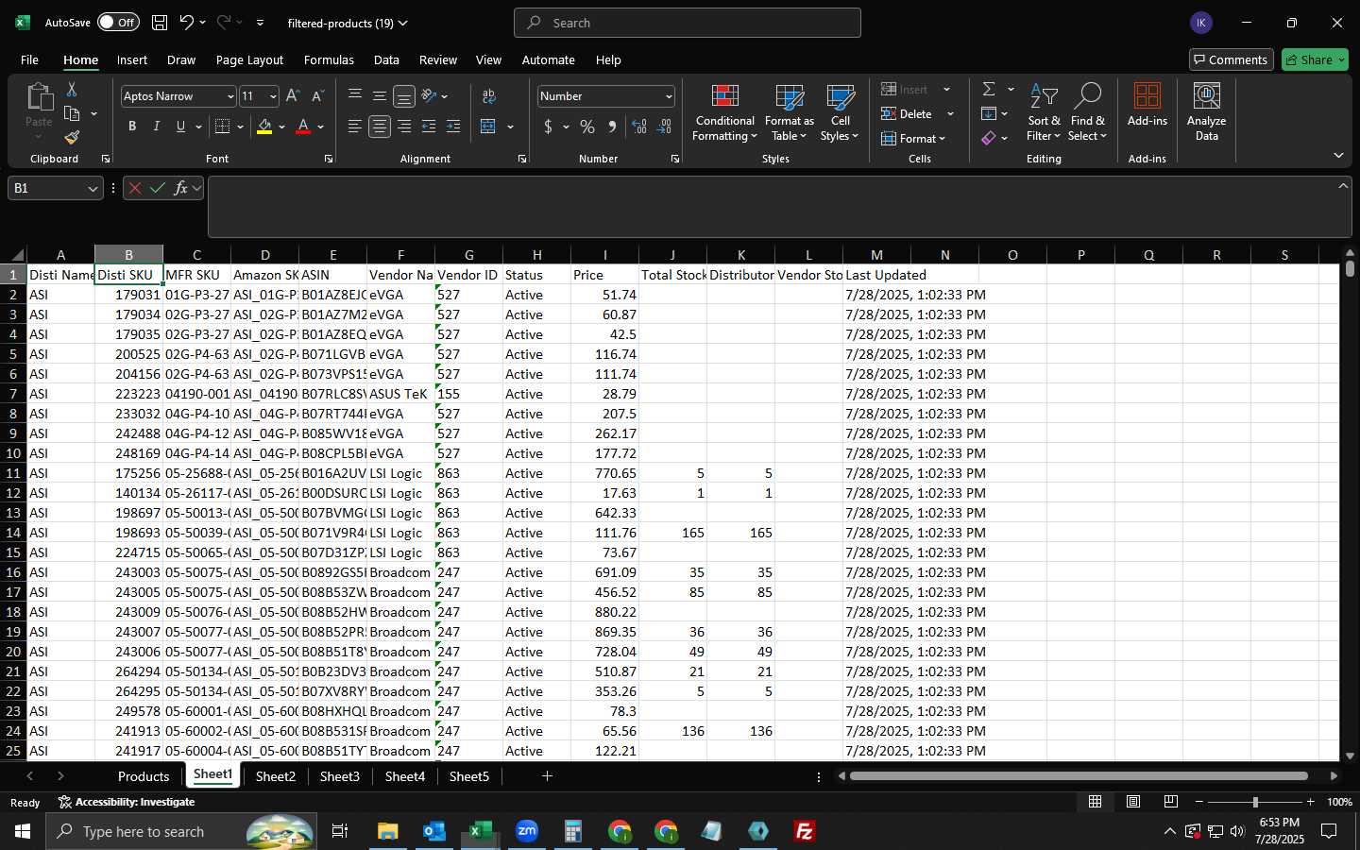The image size is (1360, 850).
Task: Click Insert Function fx icon
Action: [x=180, y=188]
